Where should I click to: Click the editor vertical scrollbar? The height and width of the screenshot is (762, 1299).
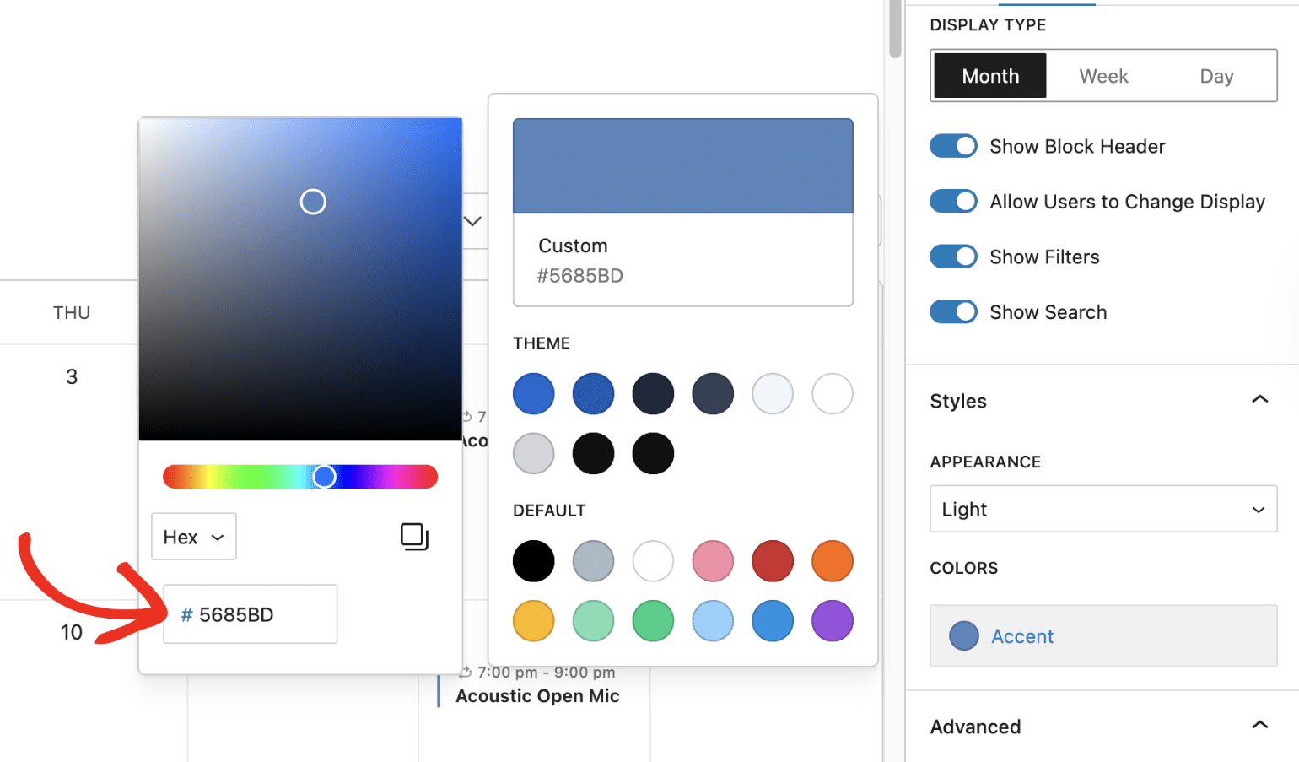895,30
